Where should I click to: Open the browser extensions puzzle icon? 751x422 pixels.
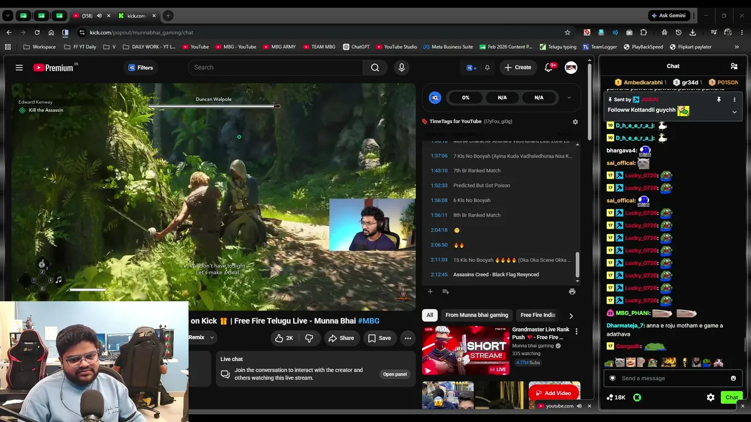[x=644, y=32]
